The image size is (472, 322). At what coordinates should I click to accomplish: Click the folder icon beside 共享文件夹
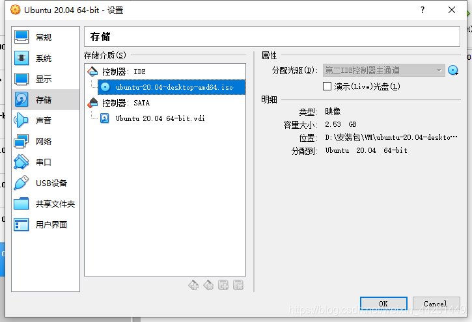(x=21, y=204)
